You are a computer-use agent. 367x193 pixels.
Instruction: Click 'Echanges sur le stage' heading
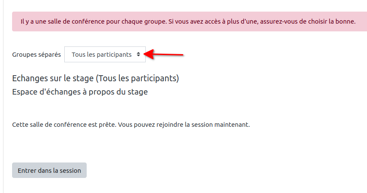point(53,78)
